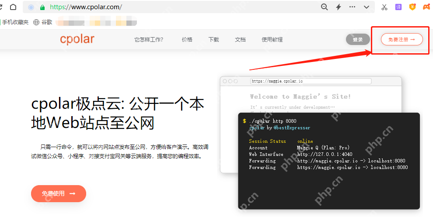Open the 文档 nav item
This screenshot has width=433, height=217.
tap(240, 40)
